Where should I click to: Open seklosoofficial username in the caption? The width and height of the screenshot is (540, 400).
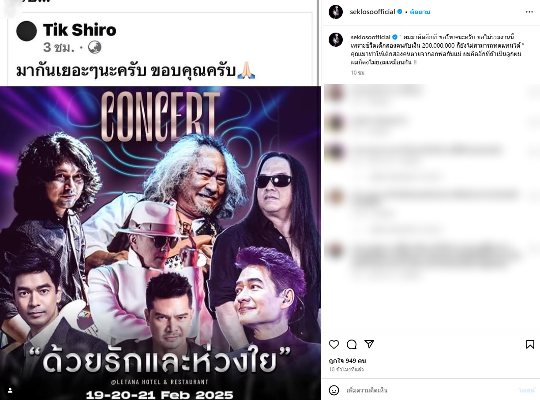click(371, 37)
